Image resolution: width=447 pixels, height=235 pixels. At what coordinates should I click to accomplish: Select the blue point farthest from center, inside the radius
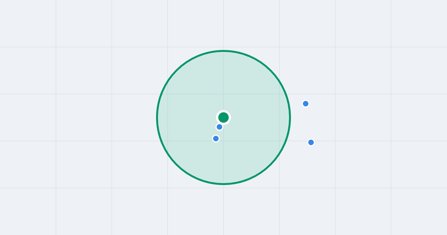coord(216,138)
